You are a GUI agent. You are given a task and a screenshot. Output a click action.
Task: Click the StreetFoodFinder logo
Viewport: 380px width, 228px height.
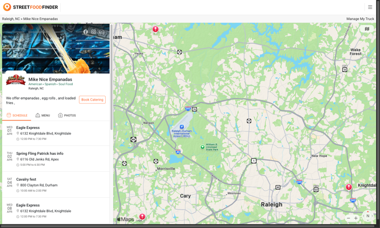pyautogui.click(x=30, y=7)
